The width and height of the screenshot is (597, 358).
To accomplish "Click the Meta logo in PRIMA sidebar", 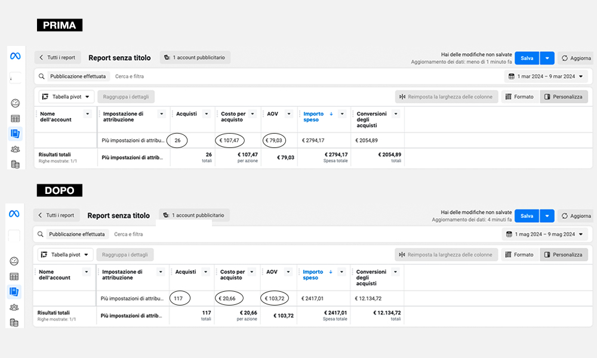I will (x=16, y=56).
